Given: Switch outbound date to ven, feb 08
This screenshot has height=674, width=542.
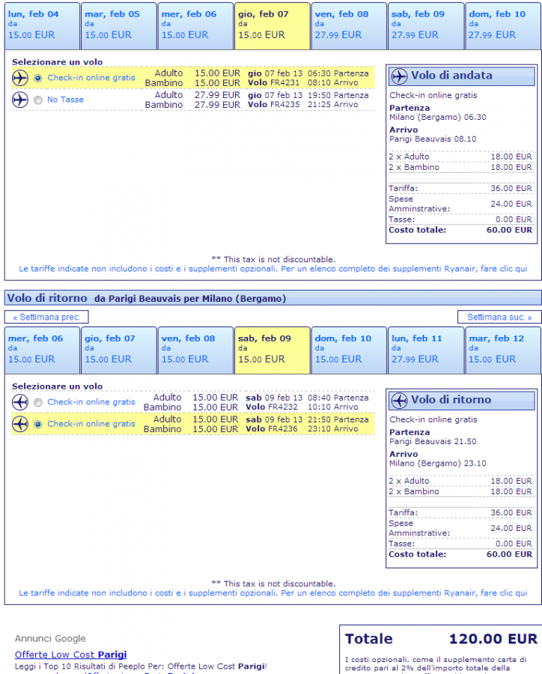Looking at the screenshot, I should (349, 25).
